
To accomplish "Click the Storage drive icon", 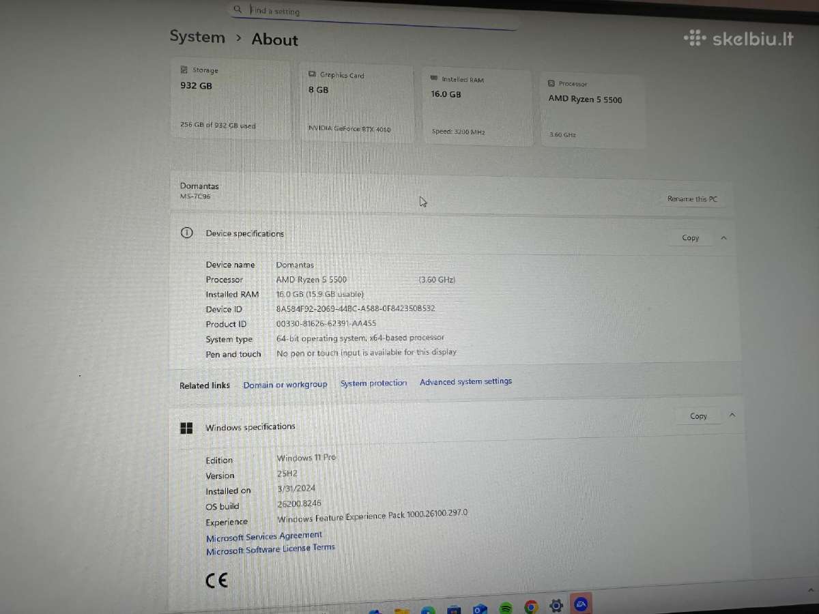I will click(x=184, y=70).
